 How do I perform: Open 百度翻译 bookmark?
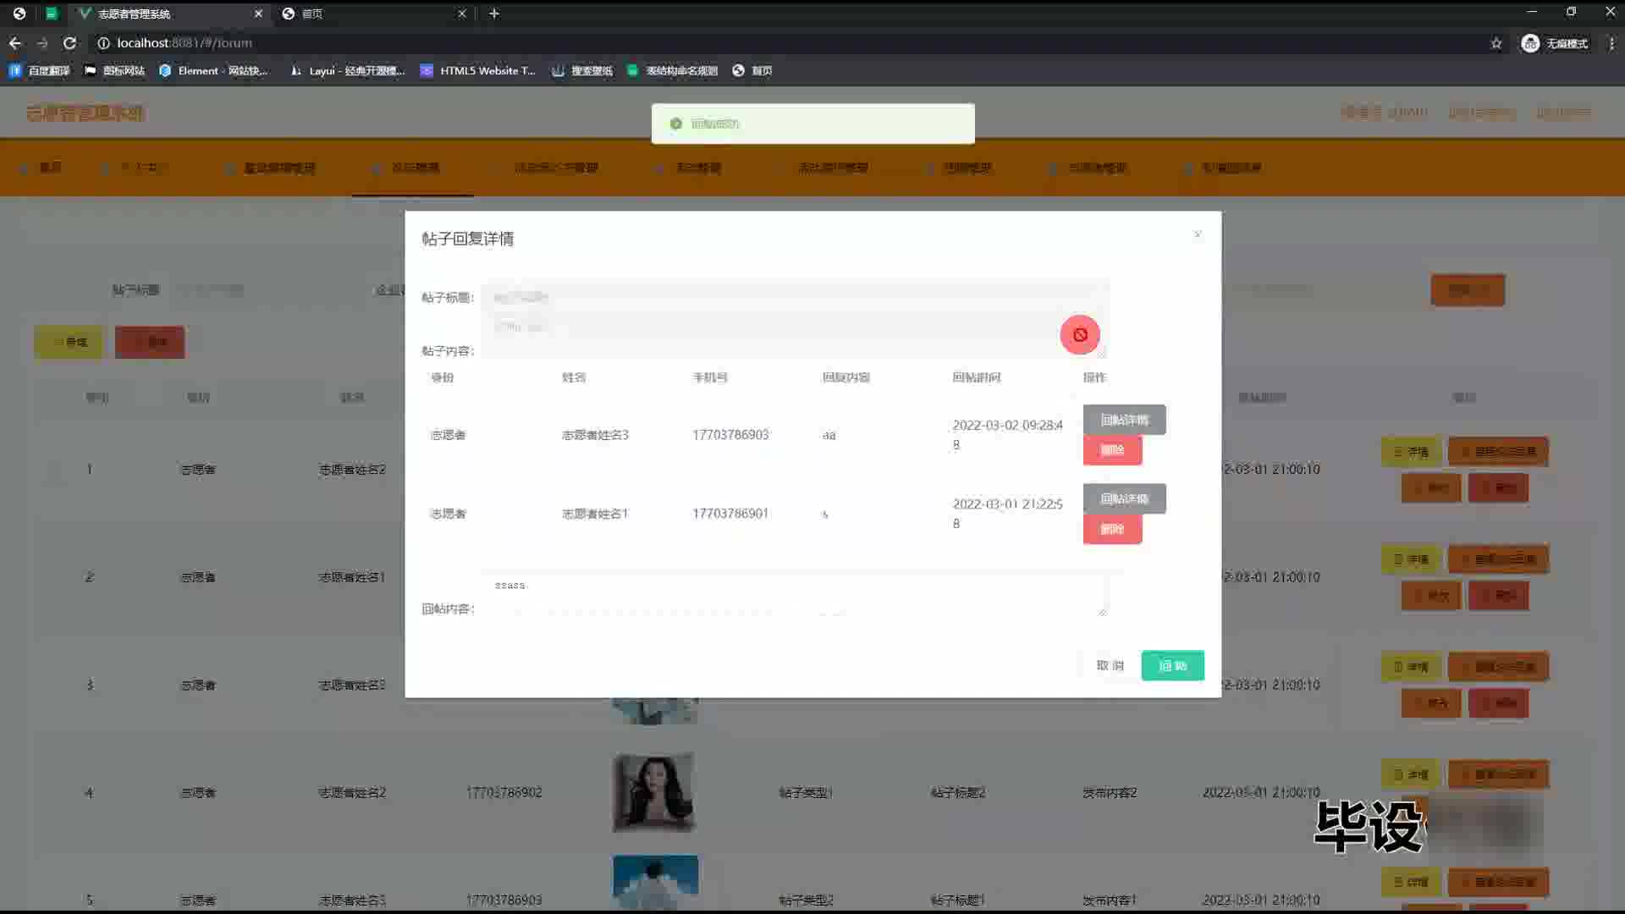pos(40,70)
